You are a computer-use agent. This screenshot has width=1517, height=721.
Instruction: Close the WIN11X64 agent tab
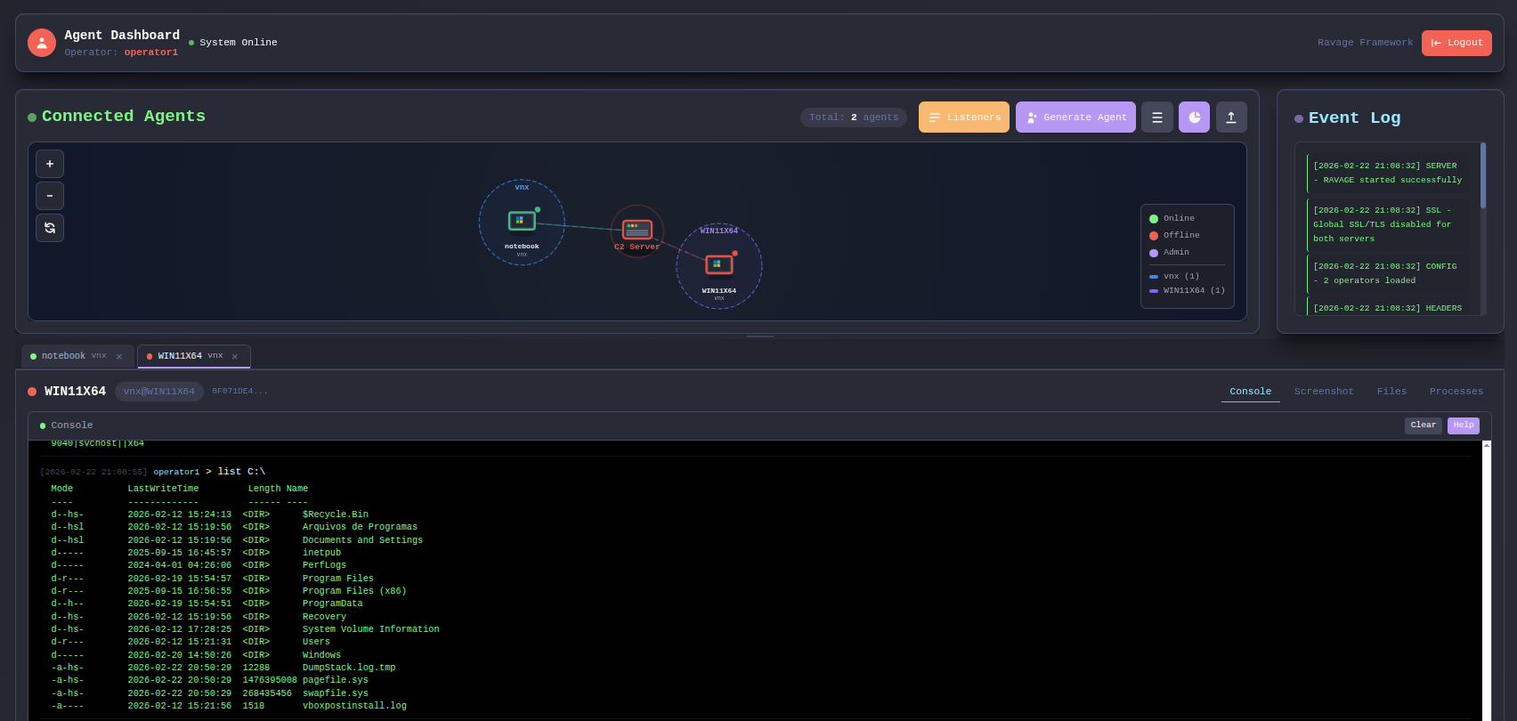[235, 357]
